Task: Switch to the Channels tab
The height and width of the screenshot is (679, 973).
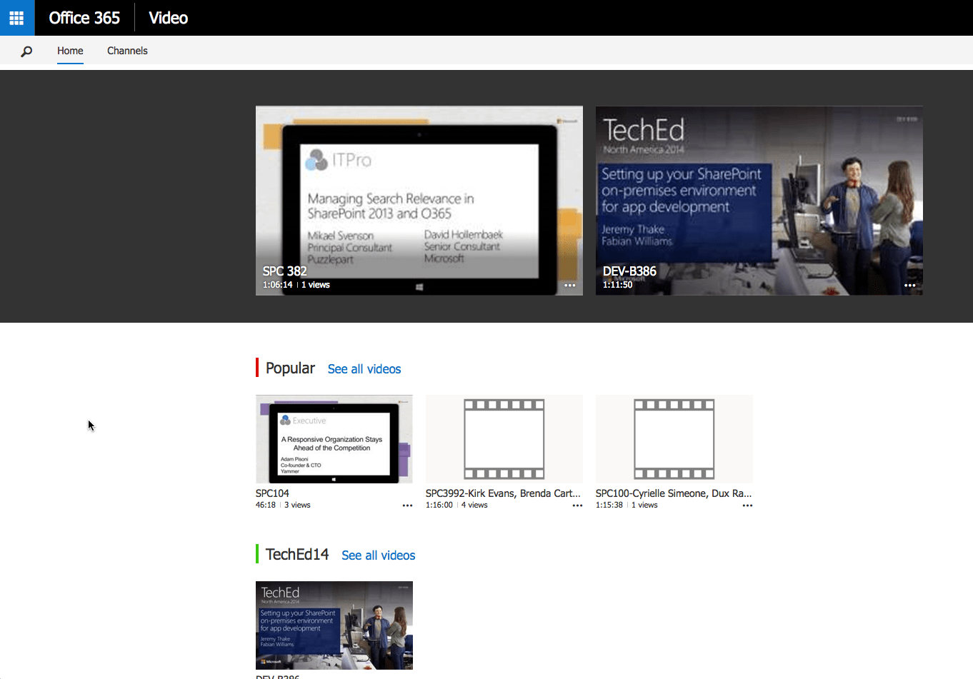Action: (x=126, y=51)
